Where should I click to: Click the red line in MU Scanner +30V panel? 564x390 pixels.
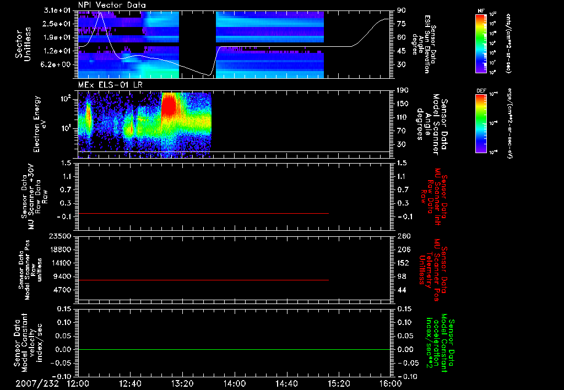click(204, 213)
